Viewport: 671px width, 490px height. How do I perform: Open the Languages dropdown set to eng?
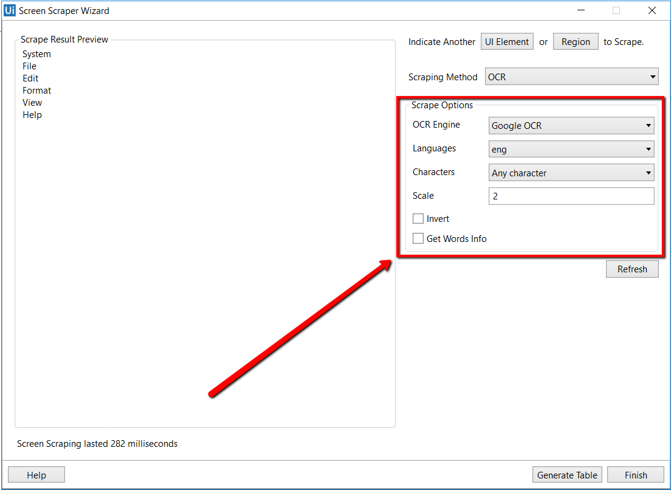coord(570,148)
